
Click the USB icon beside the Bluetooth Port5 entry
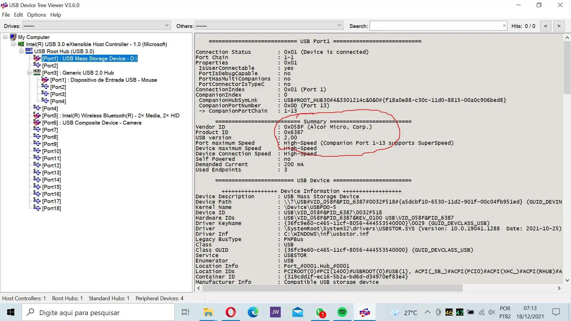pyautogui.click(x=37, y=115)
